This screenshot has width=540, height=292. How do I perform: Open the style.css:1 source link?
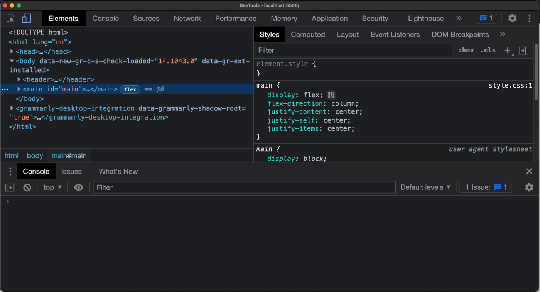click(x=510, y=86)
